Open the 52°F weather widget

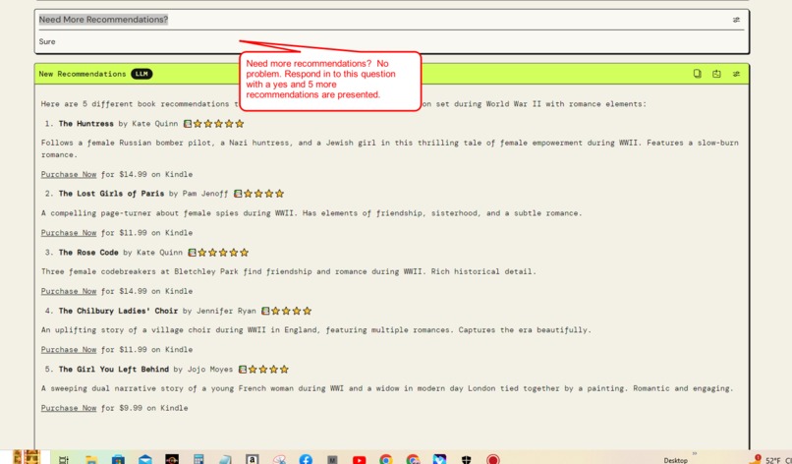(771, 460)
